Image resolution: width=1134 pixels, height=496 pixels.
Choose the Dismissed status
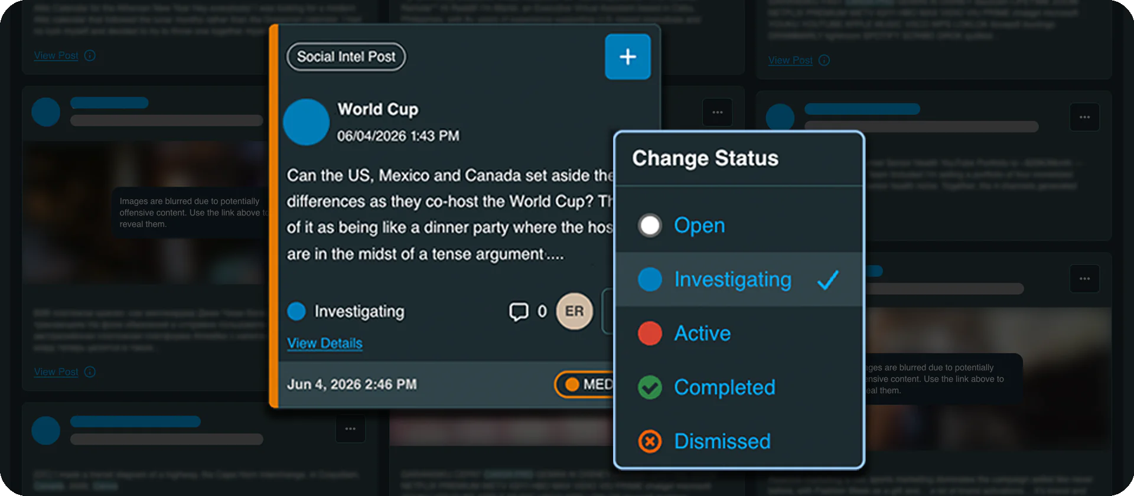[x=738, y=441]
